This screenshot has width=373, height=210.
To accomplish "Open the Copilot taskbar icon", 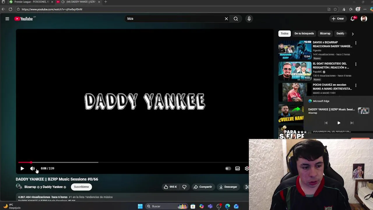I will 202,206.
